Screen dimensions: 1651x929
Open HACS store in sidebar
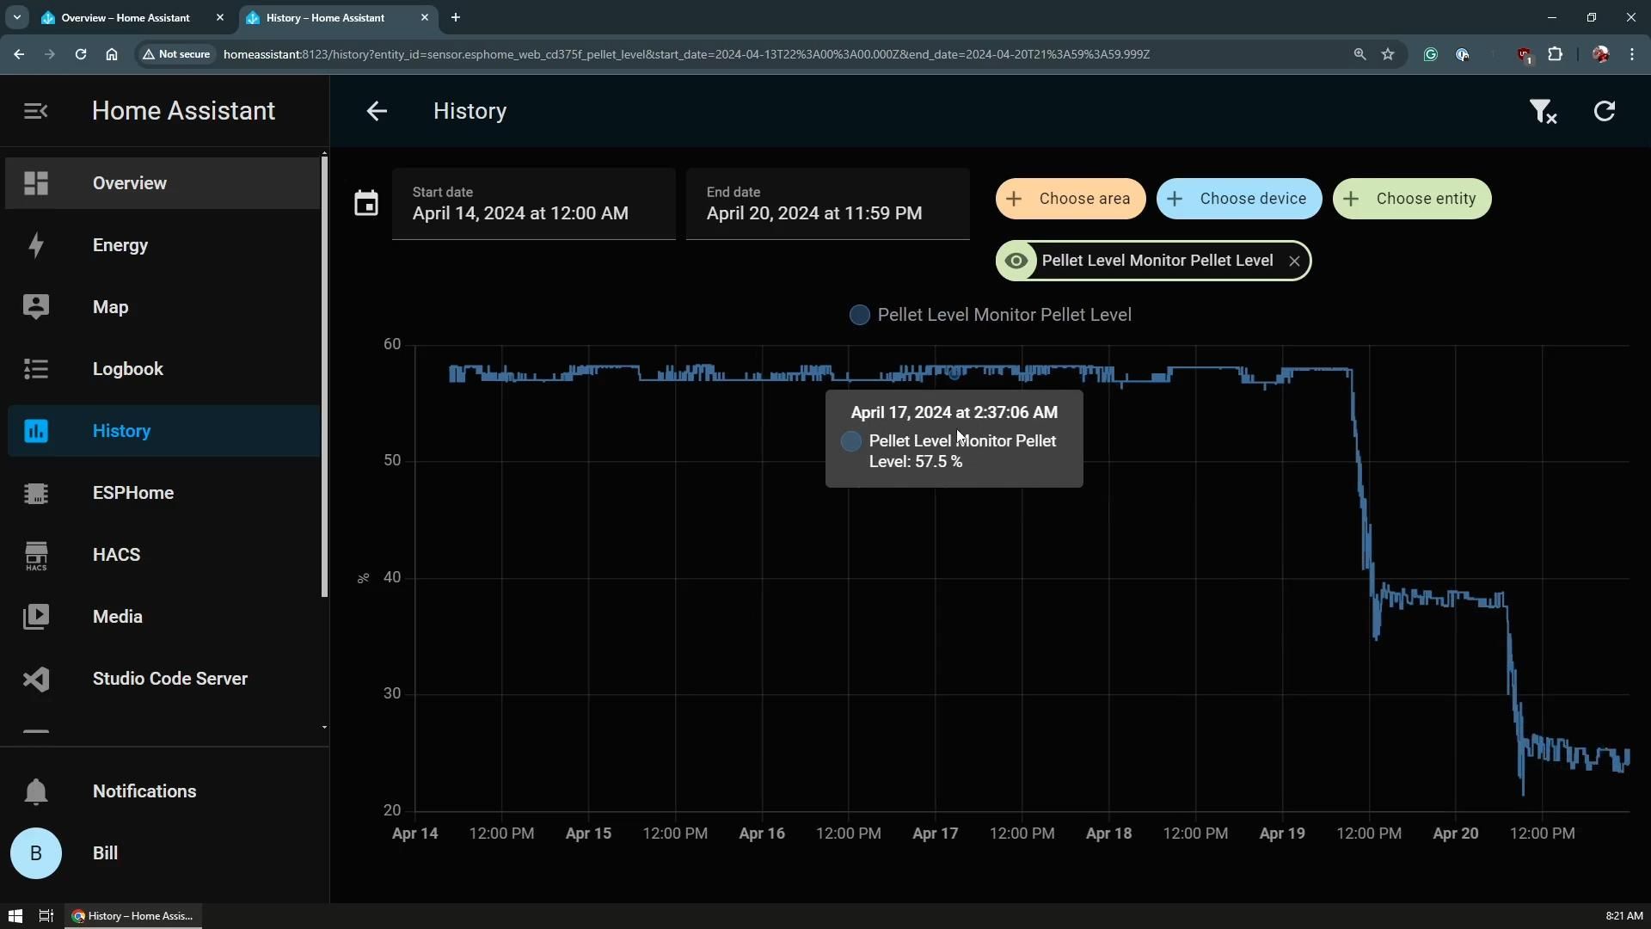116,555
